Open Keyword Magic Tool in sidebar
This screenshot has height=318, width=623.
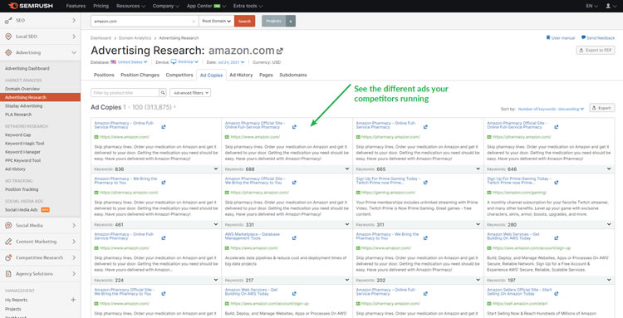tap(25, 144)
